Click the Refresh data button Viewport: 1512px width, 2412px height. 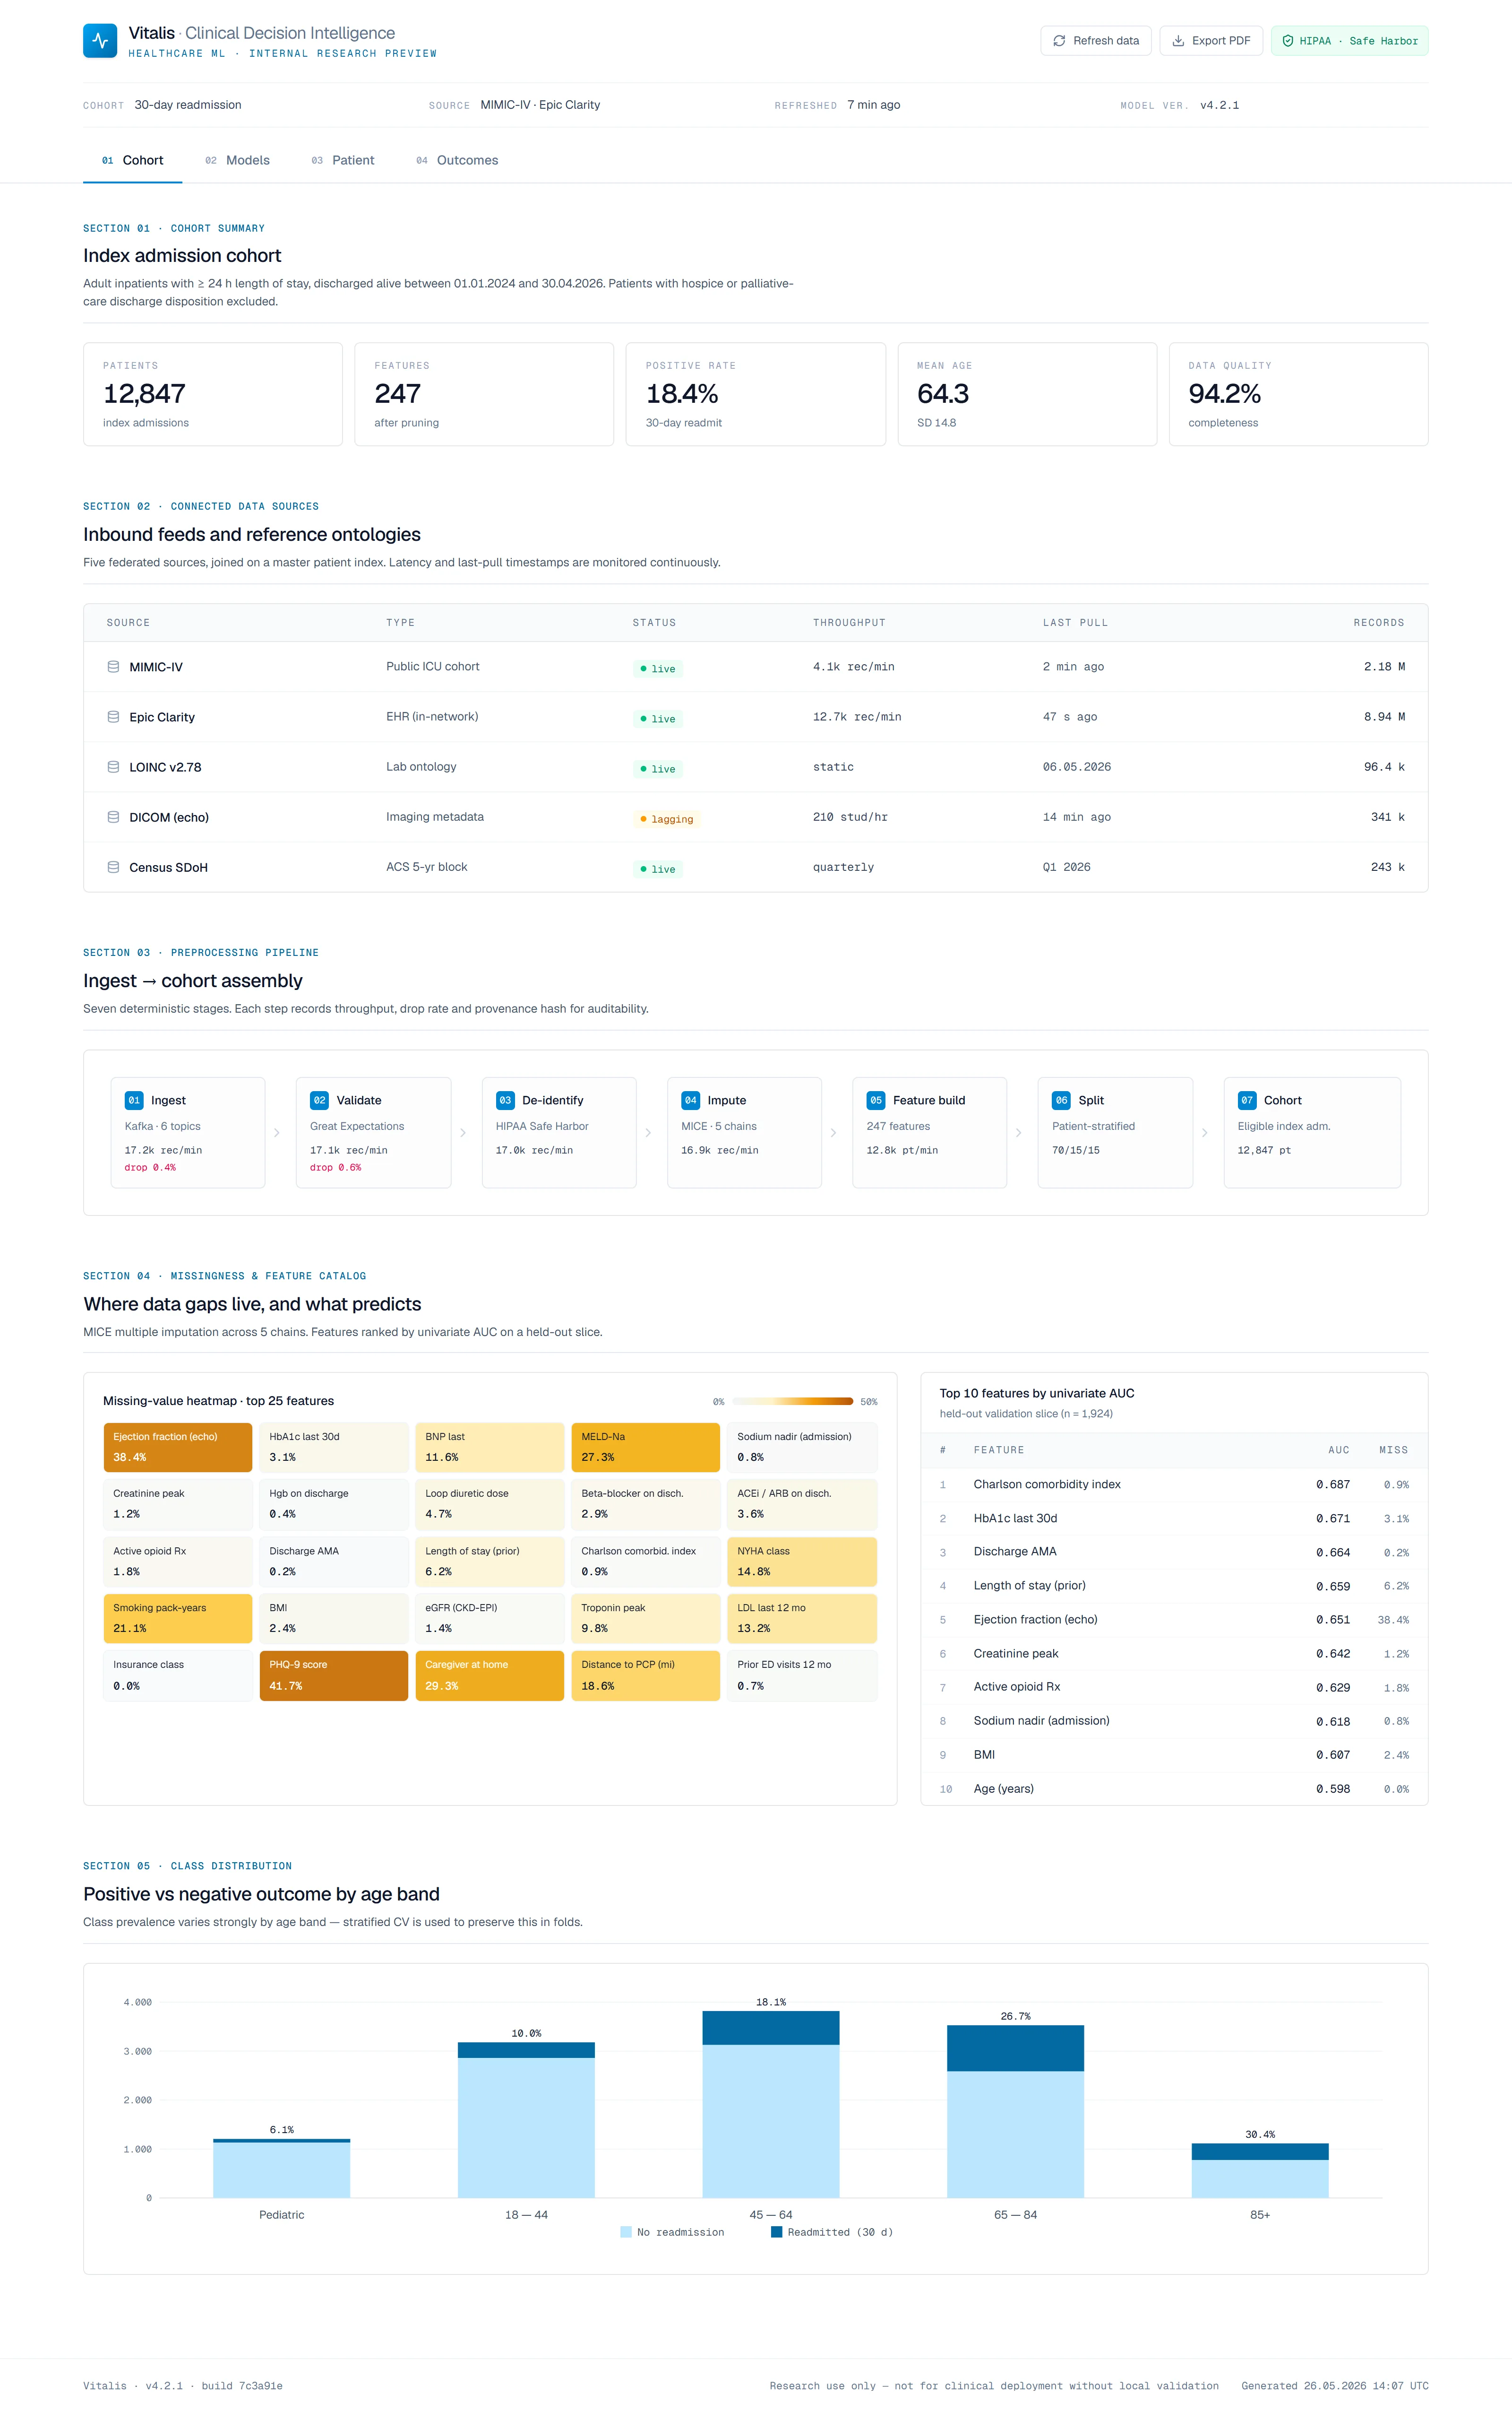[1096, 41]
